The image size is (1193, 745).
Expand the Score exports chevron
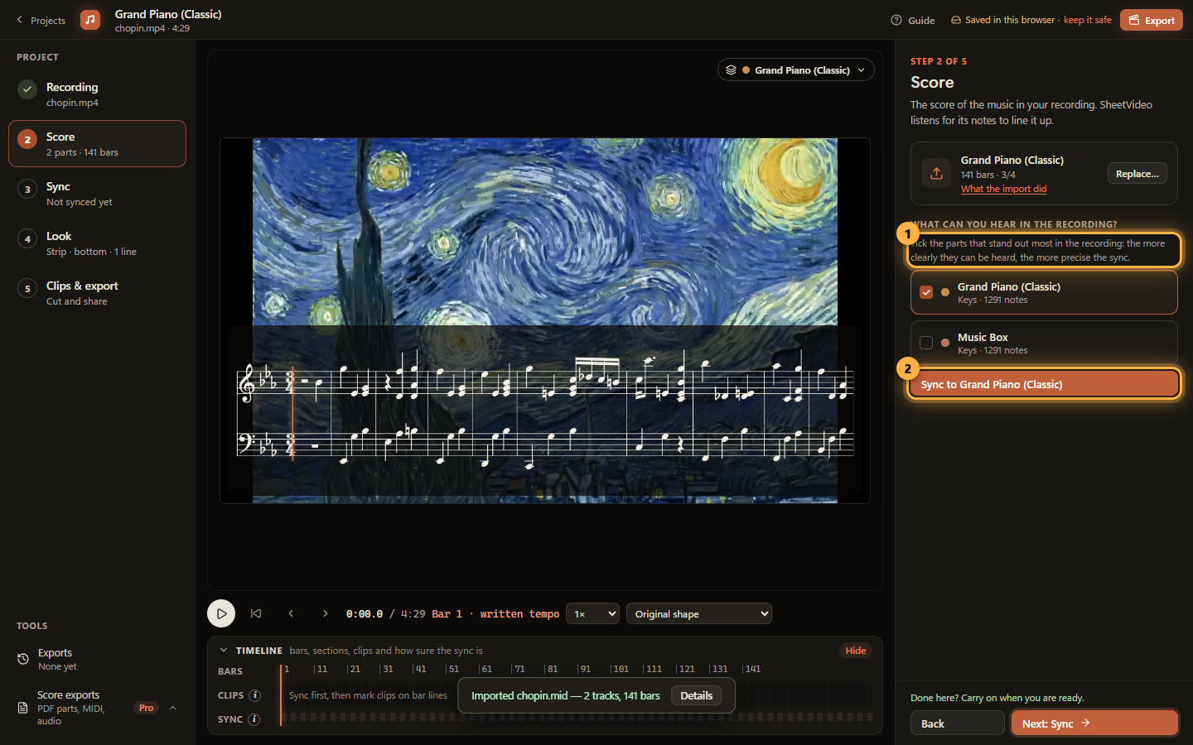coord(172,708)
